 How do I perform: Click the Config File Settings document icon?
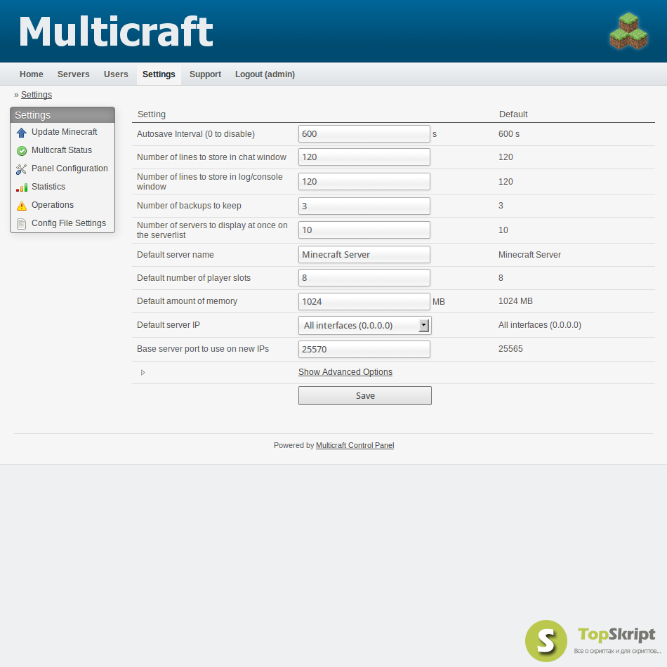21,224
